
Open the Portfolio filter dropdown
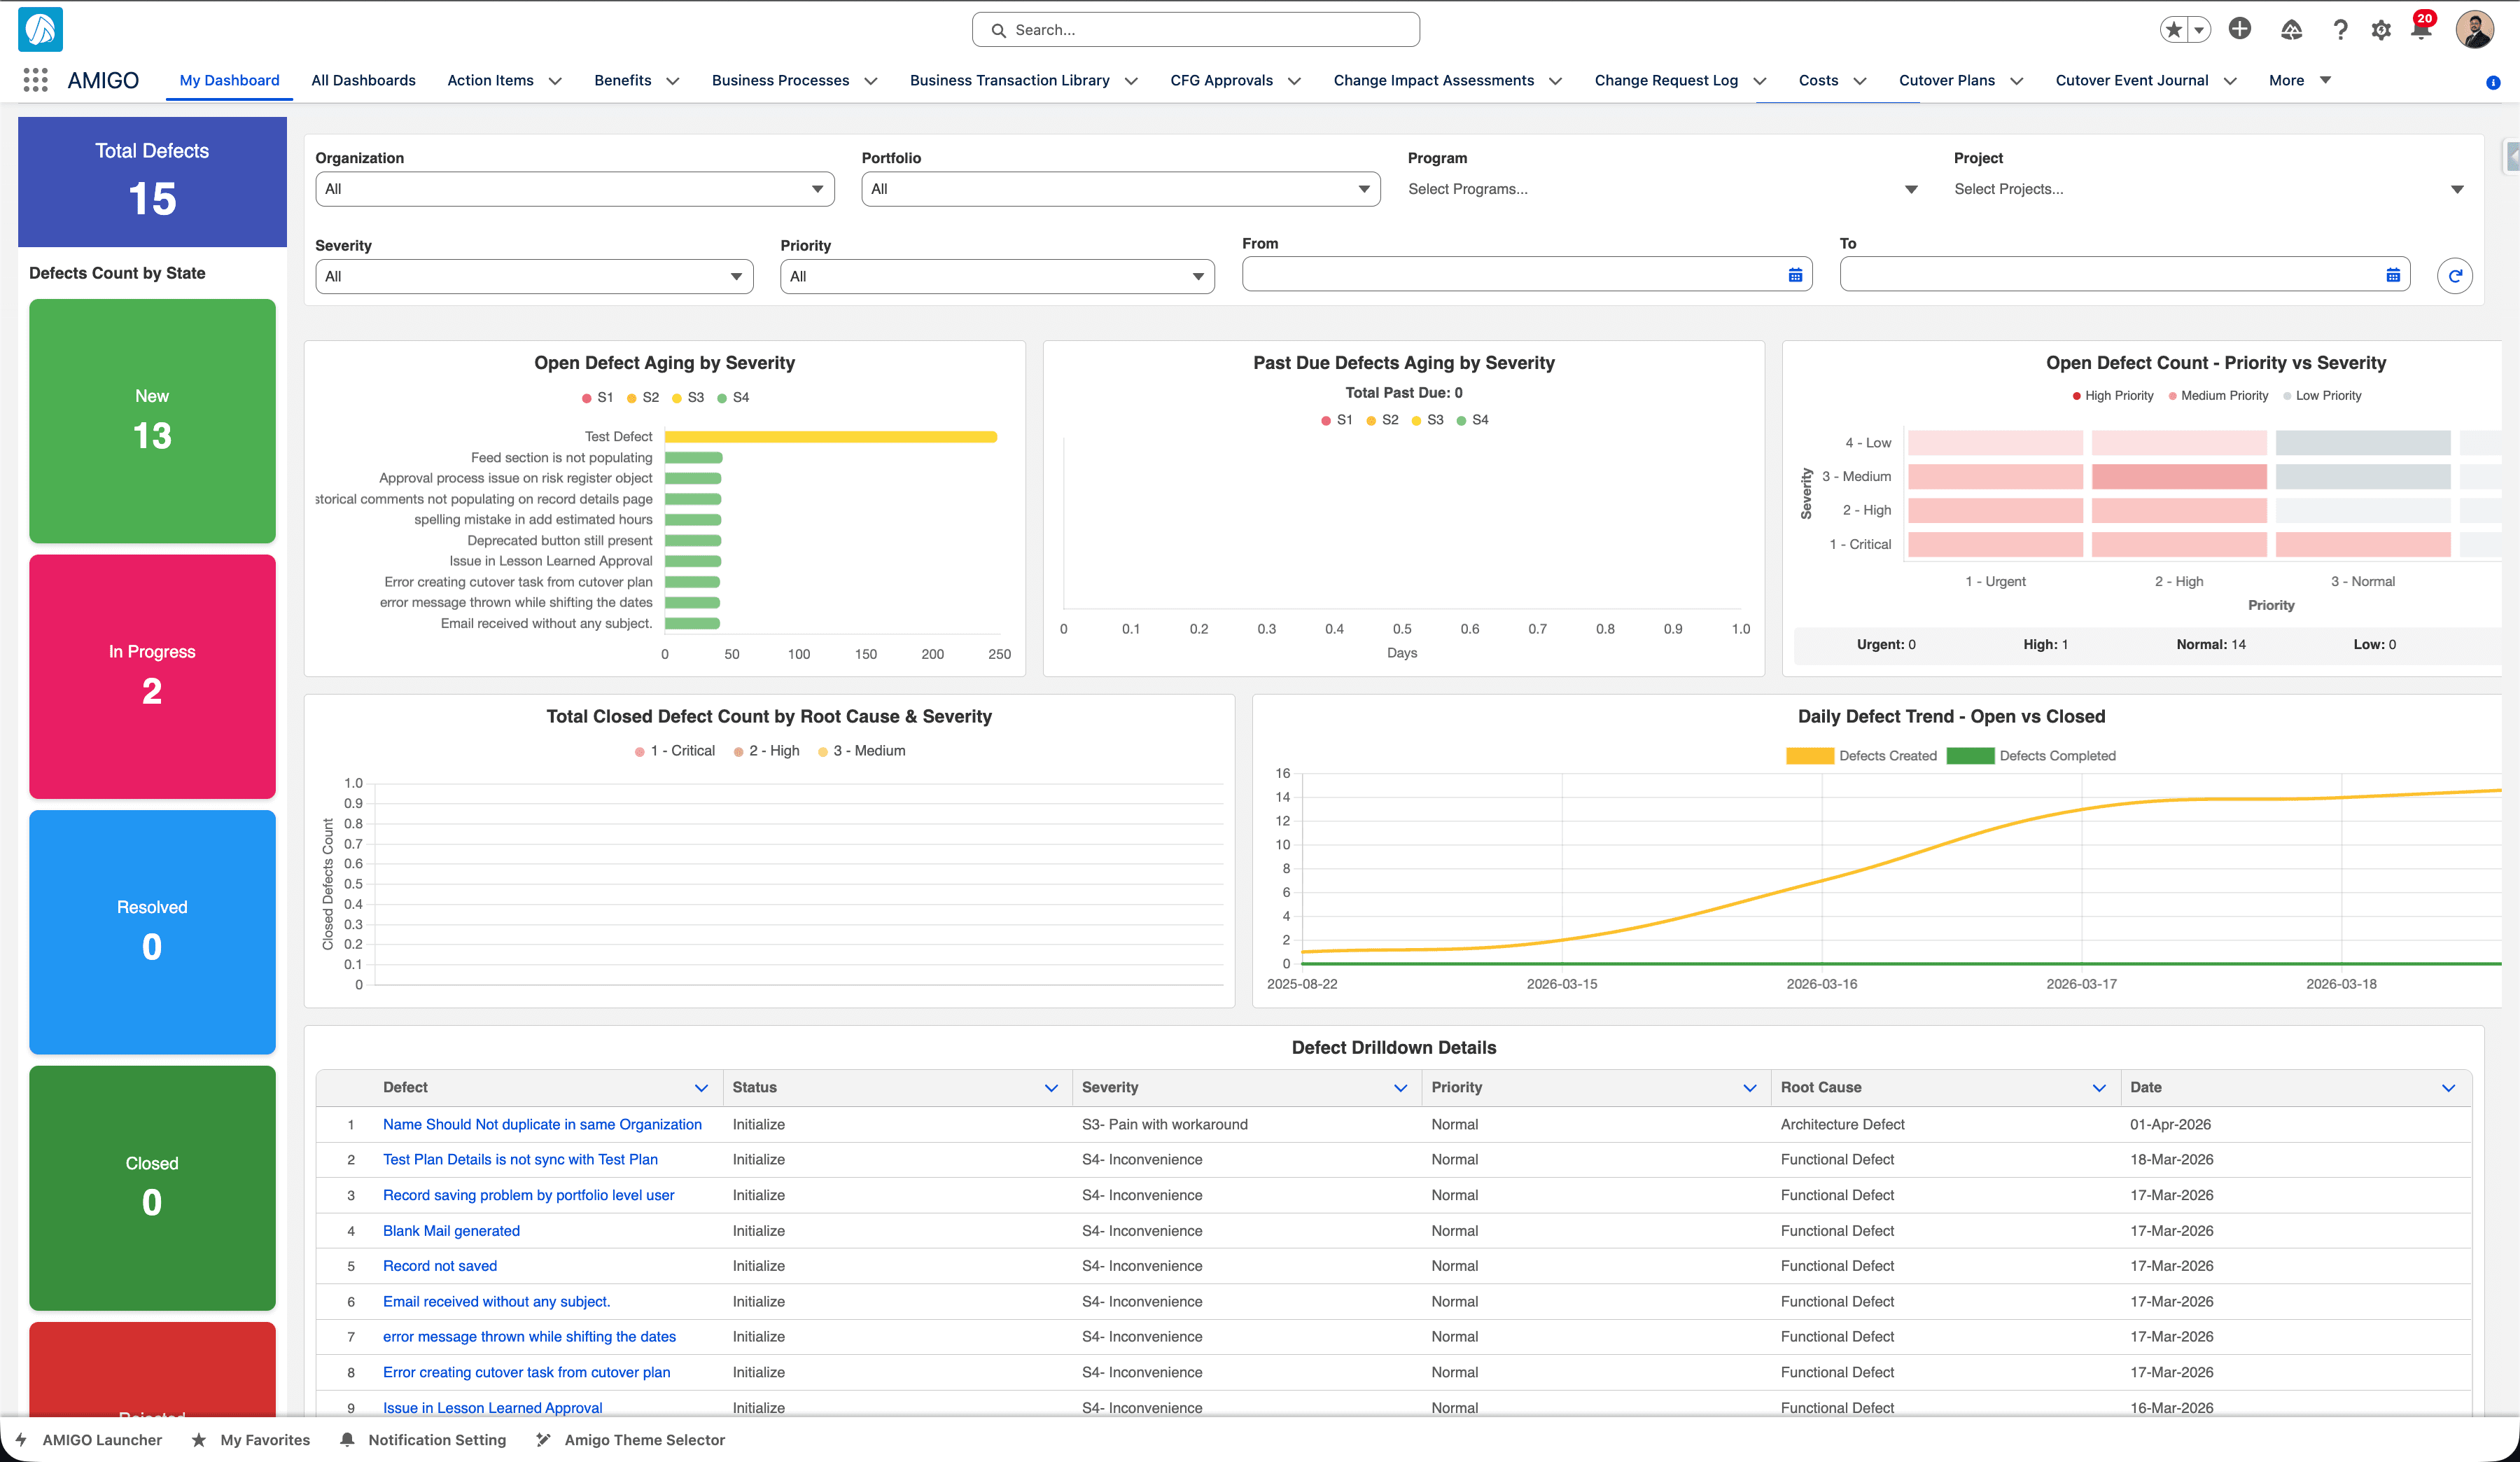pos(1120,189)
